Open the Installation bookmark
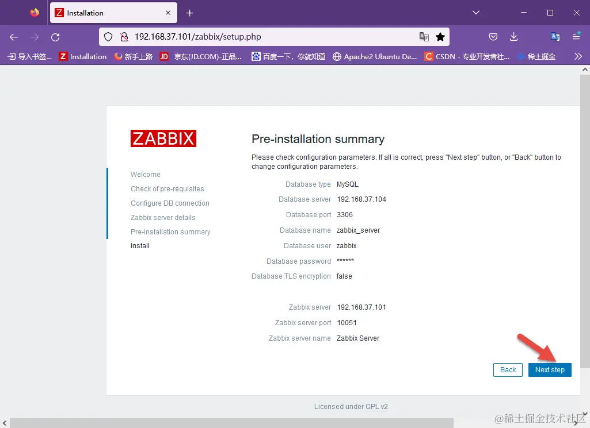The height and width of the screenshot is (428, 590). (83, 56)
